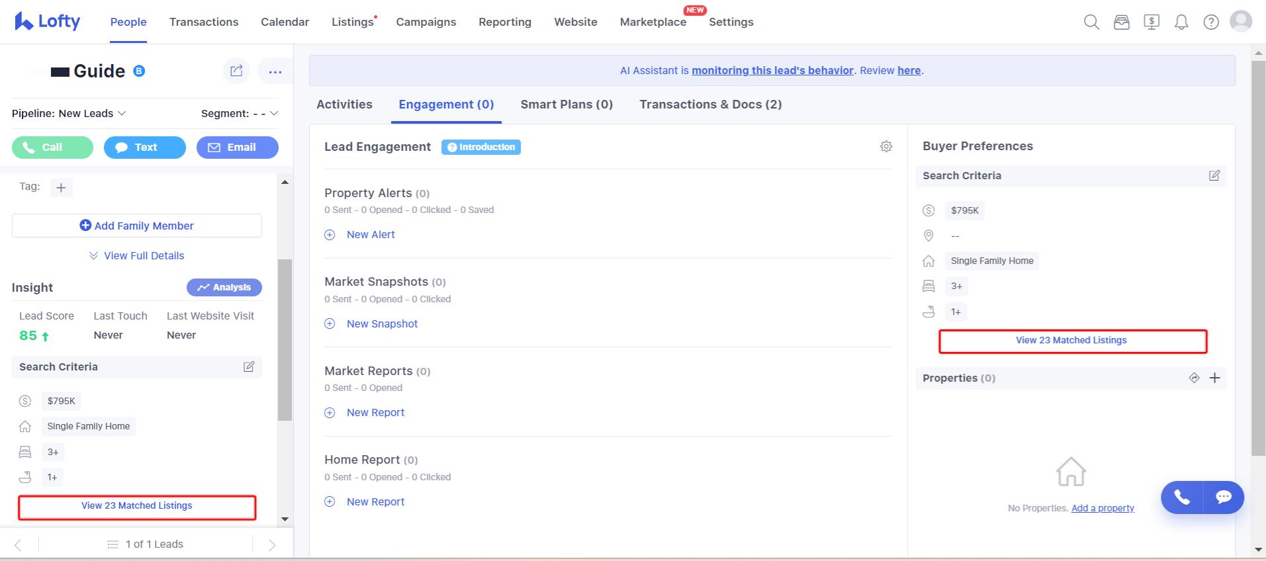This screenshot has height=561, width=1266.
Task: Open the notifications bell
Action: pos(1181,22)
